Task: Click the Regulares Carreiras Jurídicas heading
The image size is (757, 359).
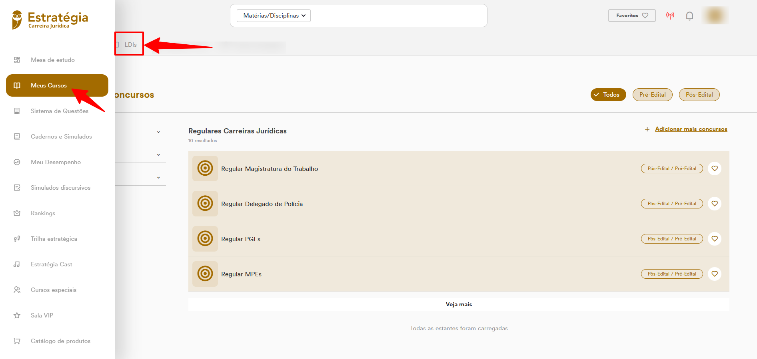Action: coord(238,131)
